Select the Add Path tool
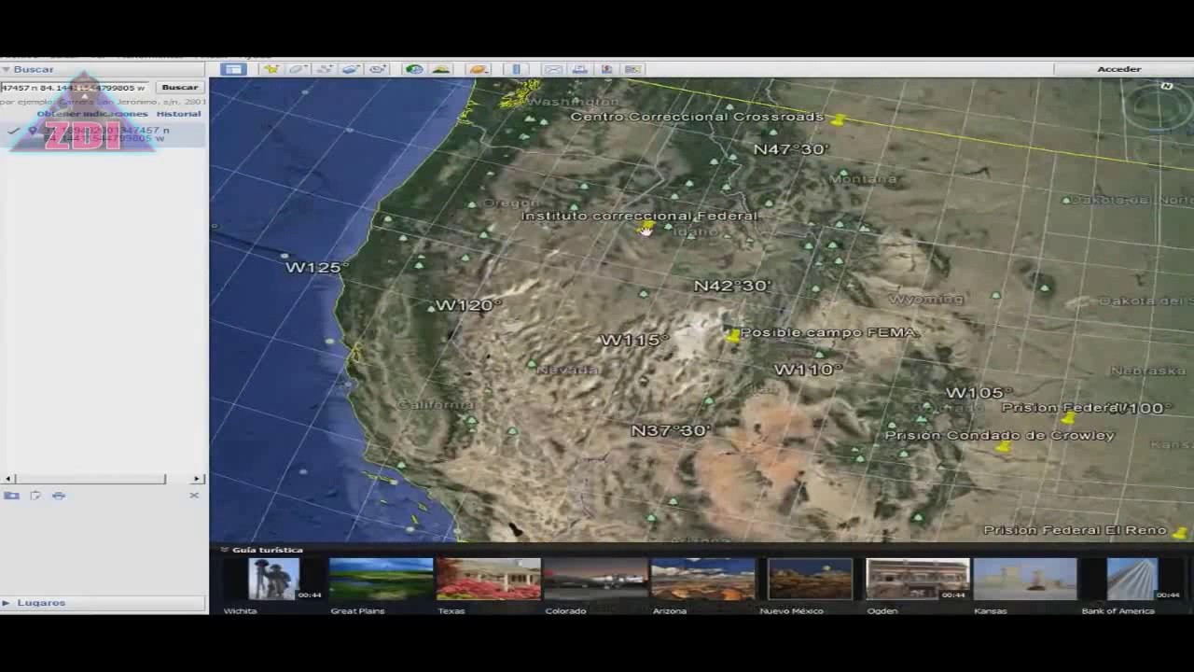 [x=325, y=69]
